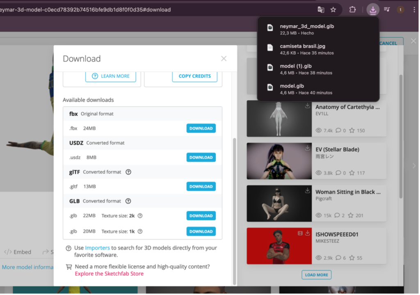The height and width of the screenshot is (295, 420).
Task: Open ISHOWSPEEED01 model thumbnail
Action: (280, 247)
